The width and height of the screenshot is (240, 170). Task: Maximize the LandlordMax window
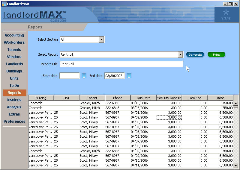coord(230,4)
